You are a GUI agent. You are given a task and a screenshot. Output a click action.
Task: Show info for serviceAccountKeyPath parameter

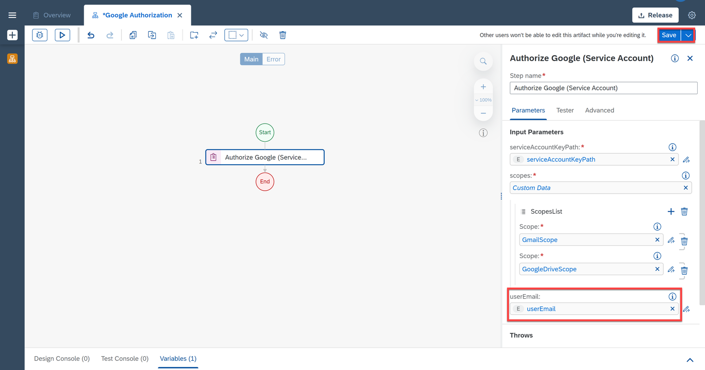pos(673,147)
